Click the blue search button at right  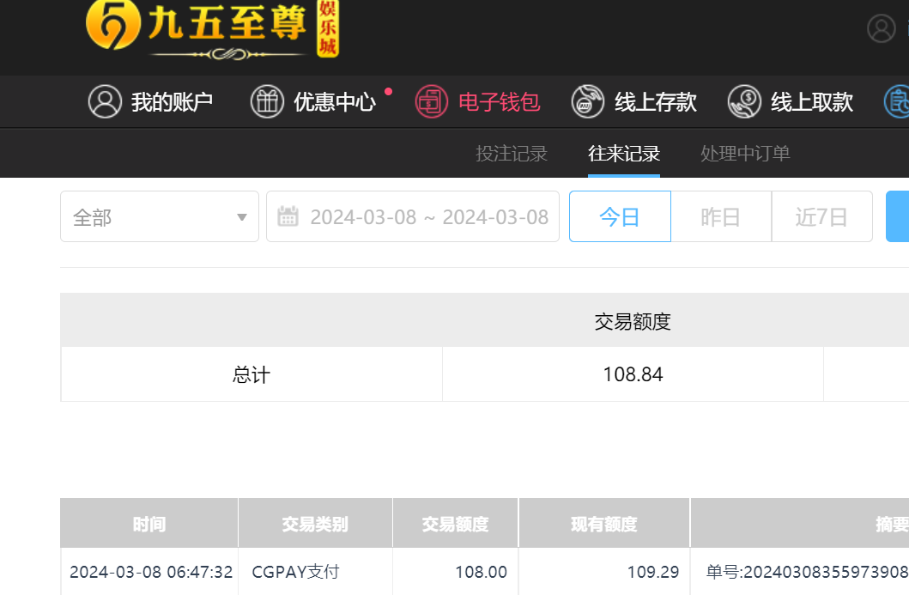click(x=897, y=216)
